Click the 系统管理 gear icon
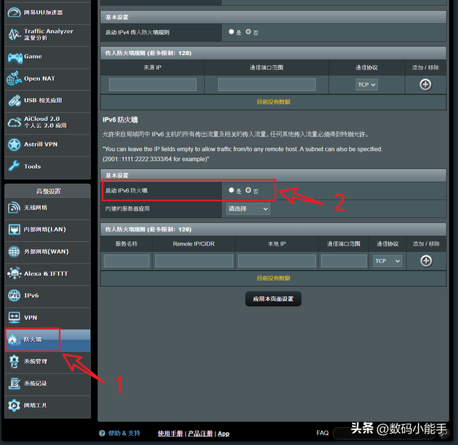The image size is (458, 445). pyautogui.click(x=14, y=361)
